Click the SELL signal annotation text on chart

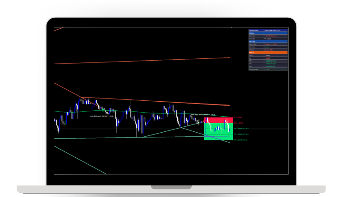(203, 114)
